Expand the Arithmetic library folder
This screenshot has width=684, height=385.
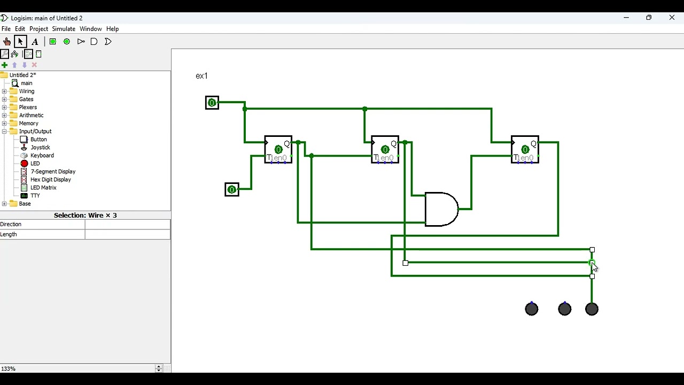click(x=4, y=115)
